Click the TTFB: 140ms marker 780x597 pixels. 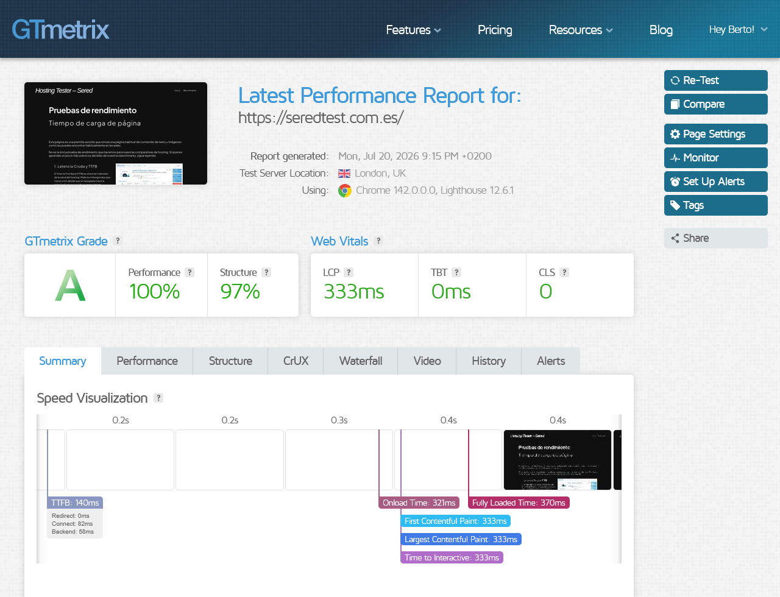tap(75, 503)
